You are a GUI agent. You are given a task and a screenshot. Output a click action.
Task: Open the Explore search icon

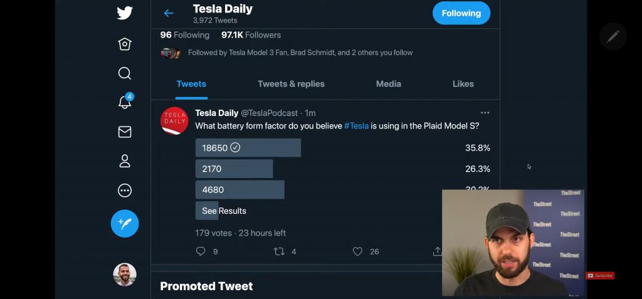tap(125, 73)
